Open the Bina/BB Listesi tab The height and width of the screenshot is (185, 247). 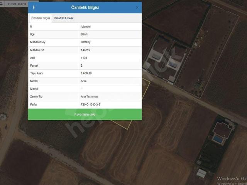[x=63, y=18]
